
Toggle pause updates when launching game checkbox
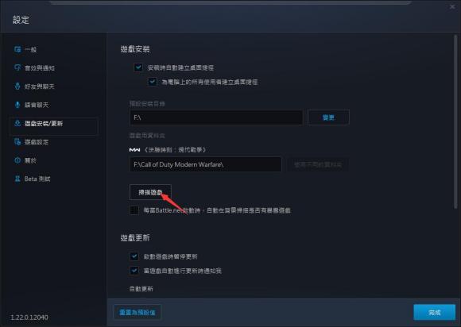pos(134,256)
